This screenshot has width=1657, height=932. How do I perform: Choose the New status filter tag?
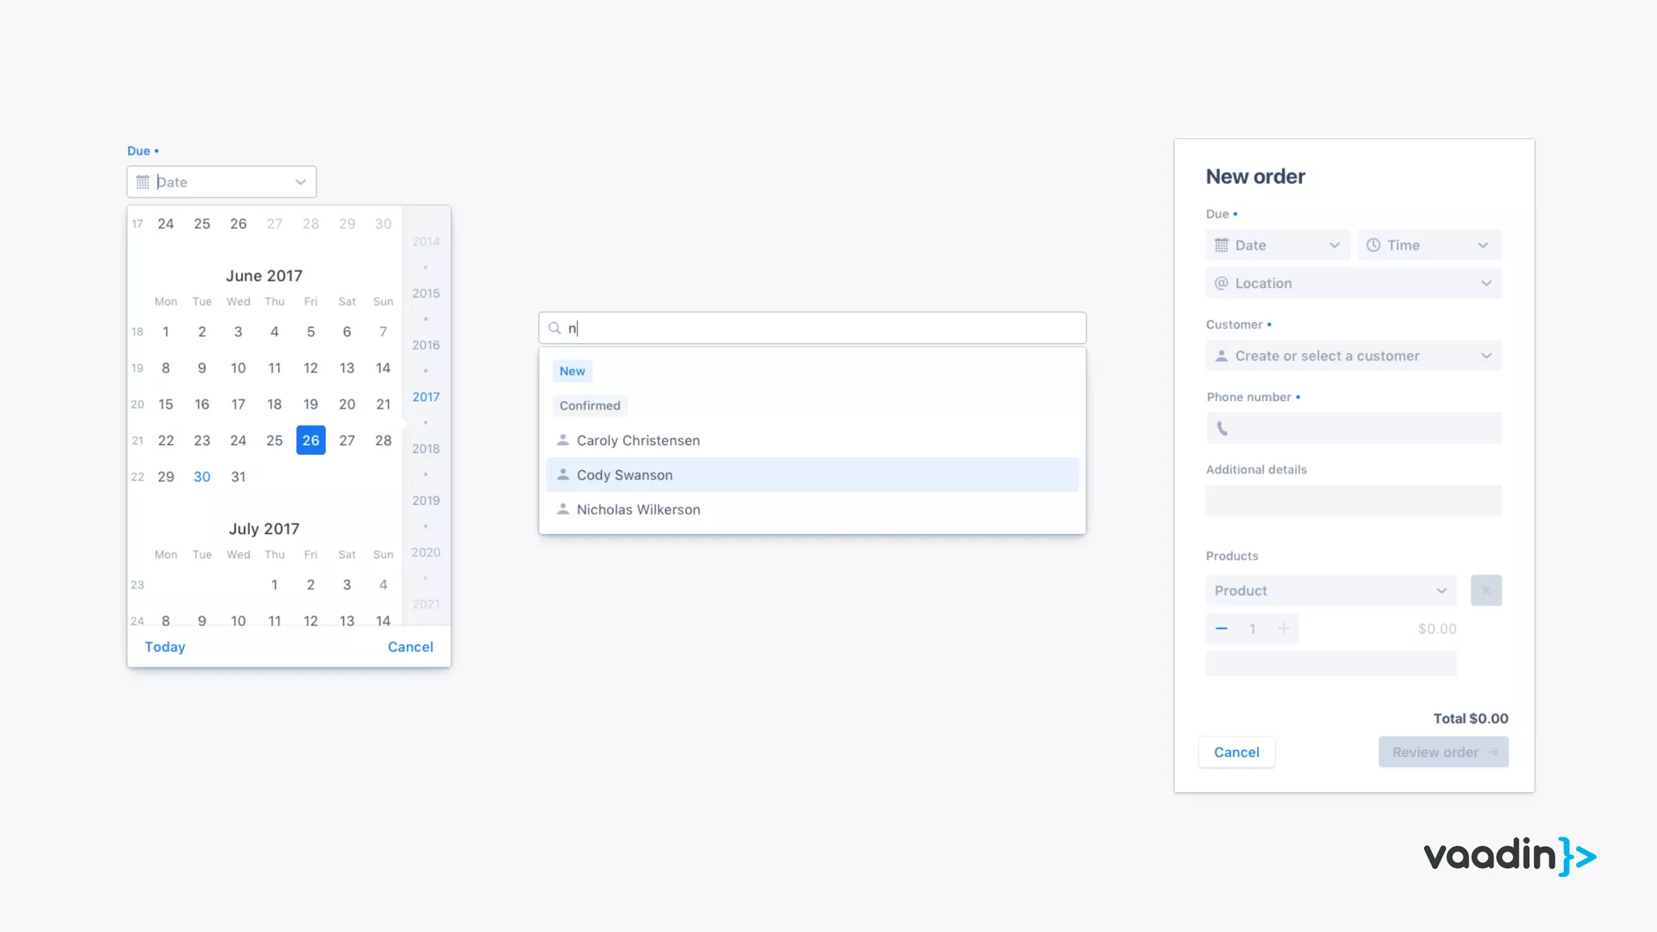(572, 371)
